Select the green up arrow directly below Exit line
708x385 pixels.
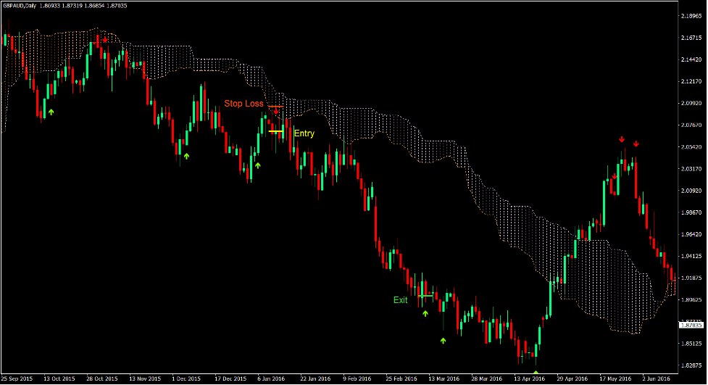pos(425,313)
